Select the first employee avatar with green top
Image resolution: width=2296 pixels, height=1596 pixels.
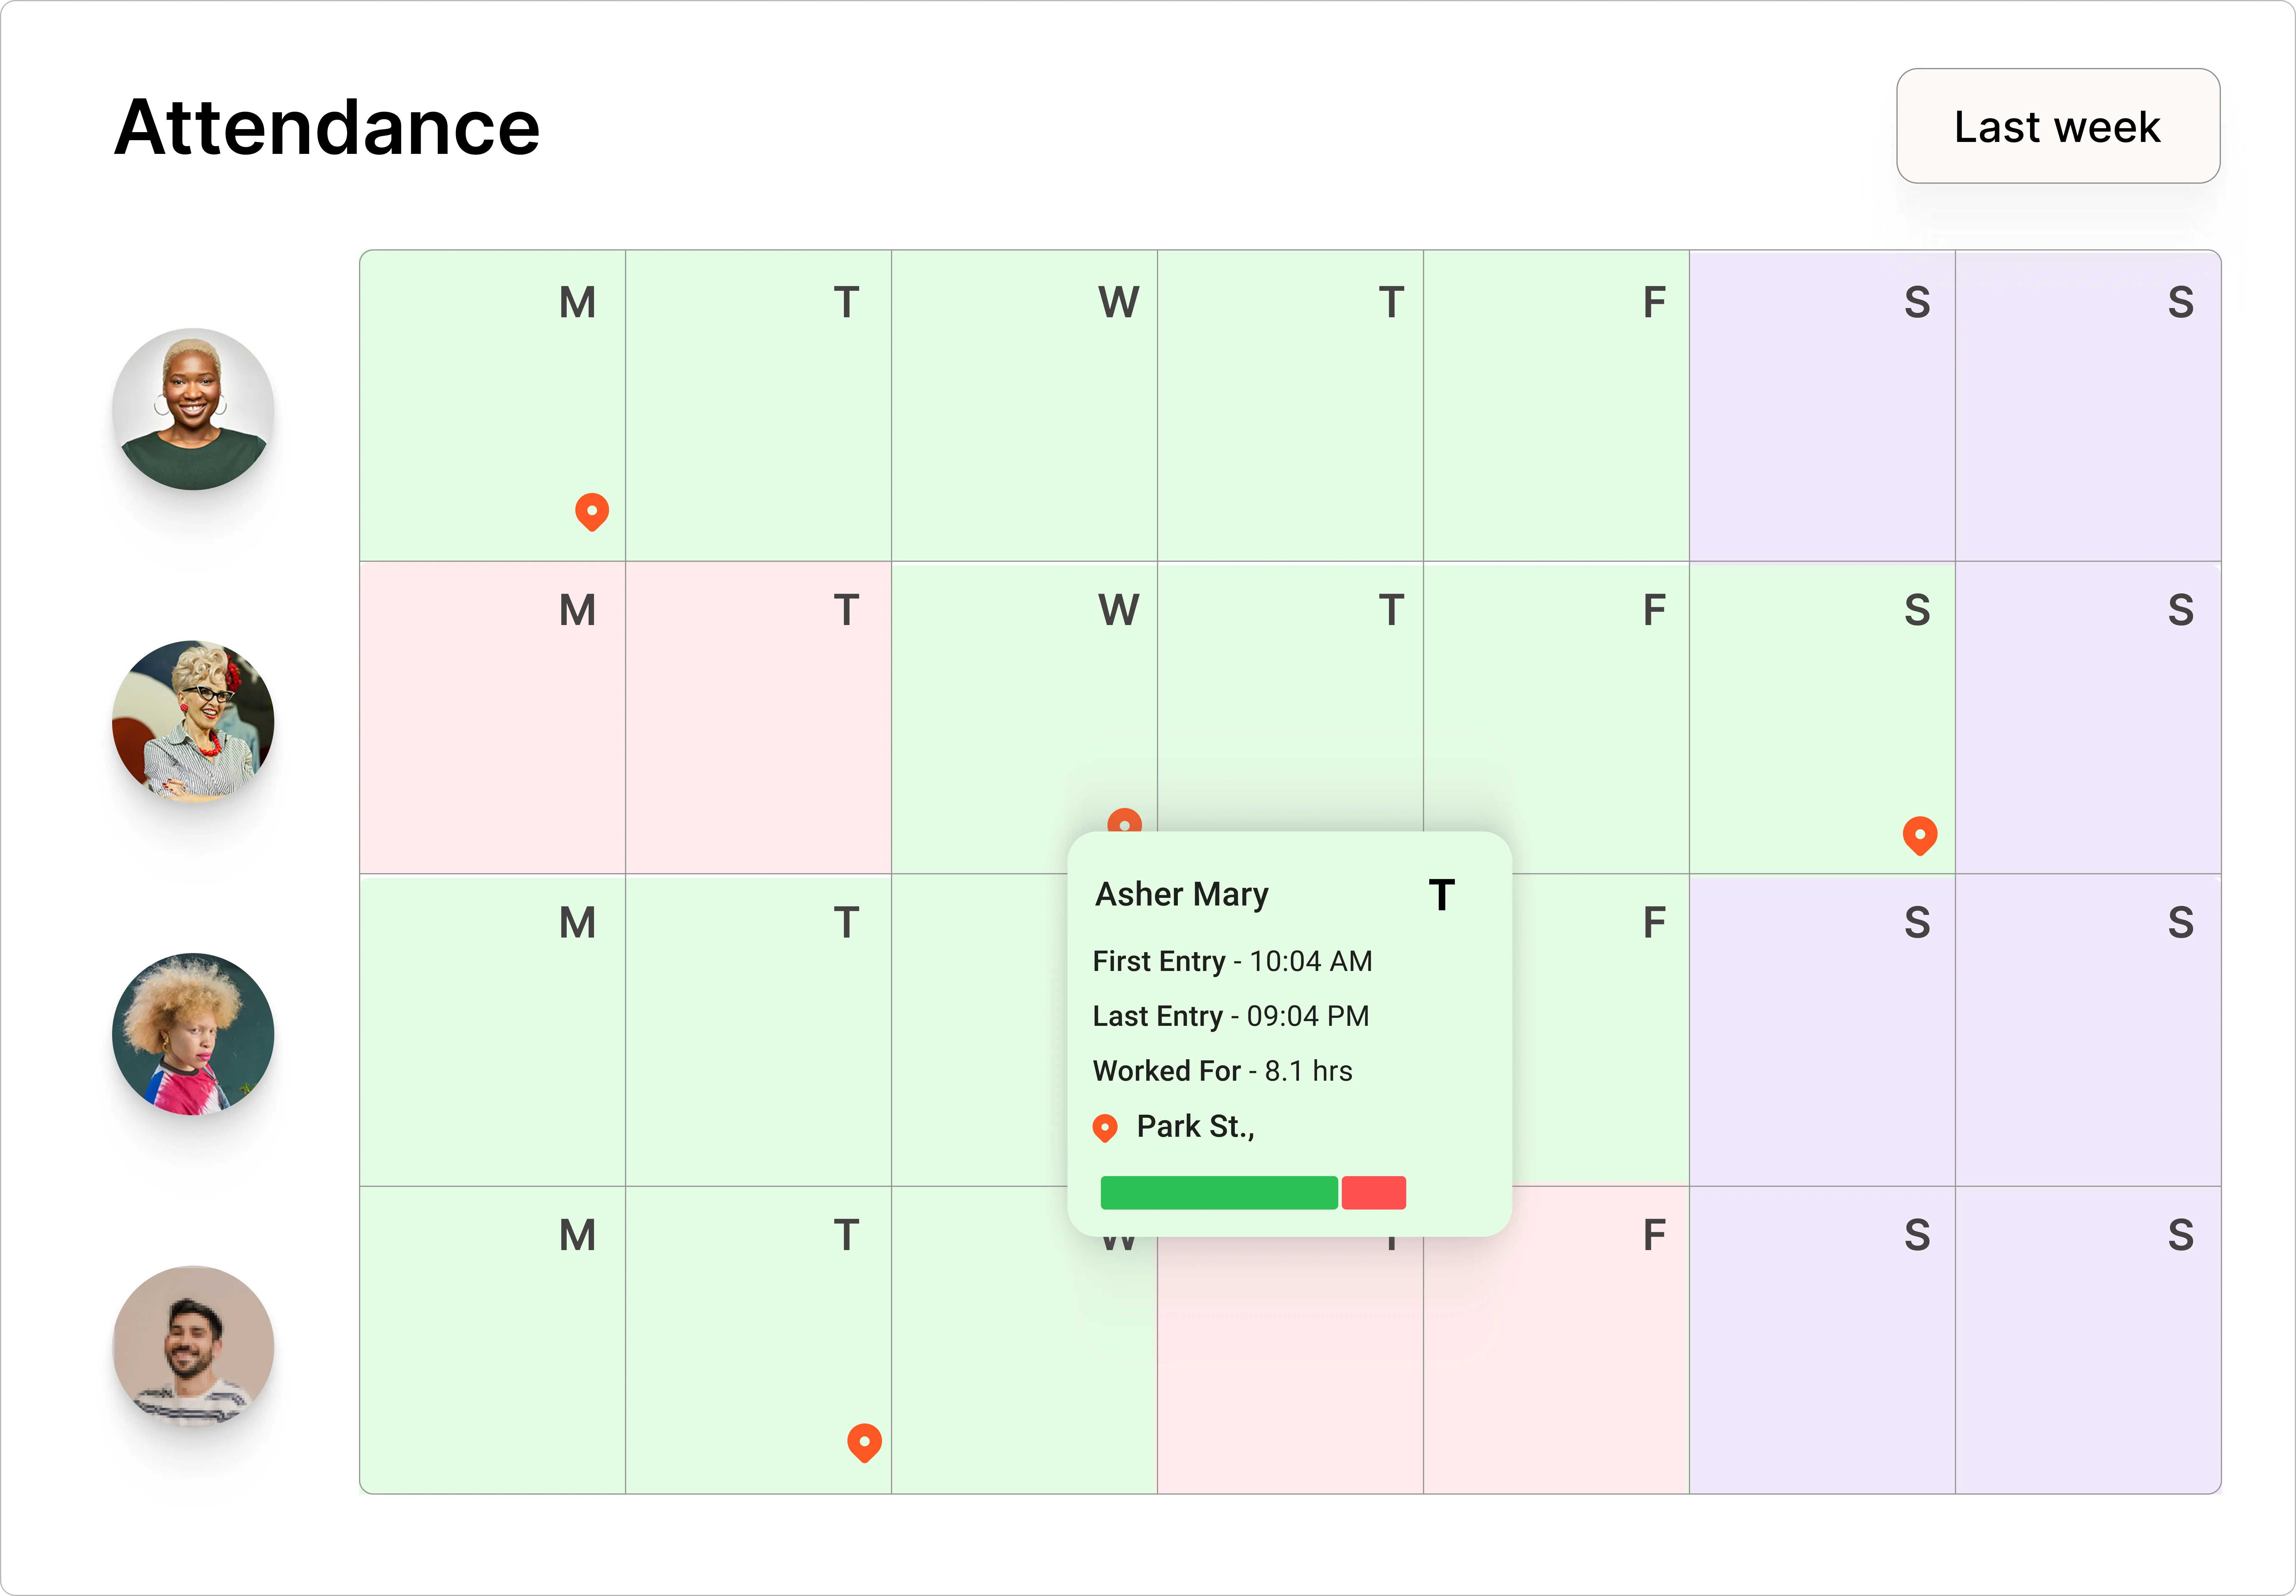pyautogui.click(x=193, y=409)
